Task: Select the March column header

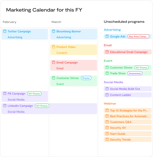Action: click(x=56, y=22)
